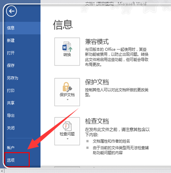This screenshot has width=171, height=173.
Task: Click the horizontal scrollbar left arrow
Action: click(x=2, y=171)
